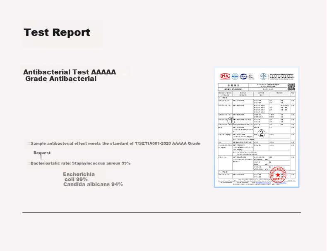Screen dimensions: 327x251
Task: Click the dark blue CNAS logo
Action: click(x=243, y=76)
